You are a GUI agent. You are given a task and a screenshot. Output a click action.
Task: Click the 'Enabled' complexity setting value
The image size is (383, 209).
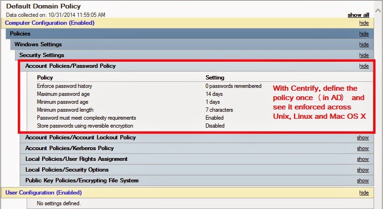(214, 118)
